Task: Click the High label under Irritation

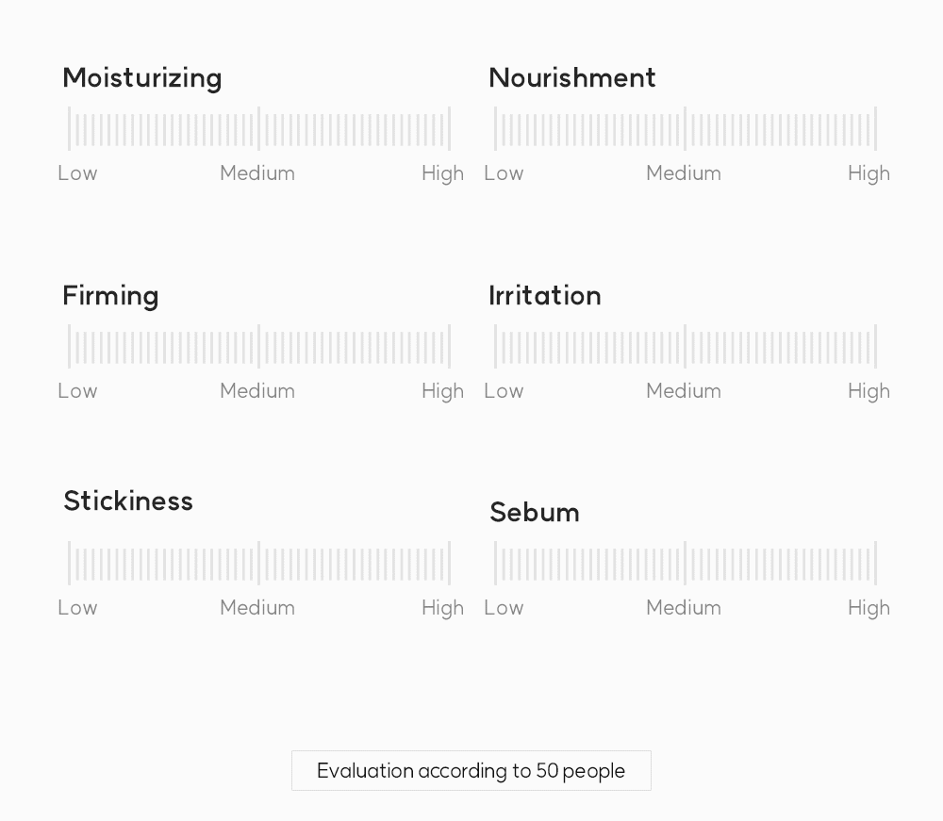Action: (869, 391)
